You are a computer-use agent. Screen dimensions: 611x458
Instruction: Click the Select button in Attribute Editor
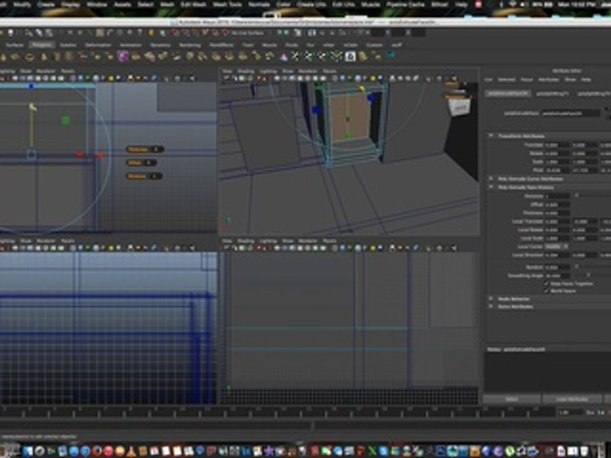pos(512,399)
